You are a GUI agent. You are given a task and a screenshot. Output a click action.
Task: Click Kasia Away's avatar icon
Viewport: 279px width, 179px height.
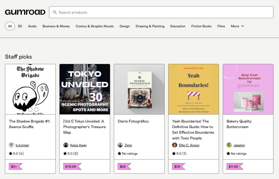(x=66, y=145)
